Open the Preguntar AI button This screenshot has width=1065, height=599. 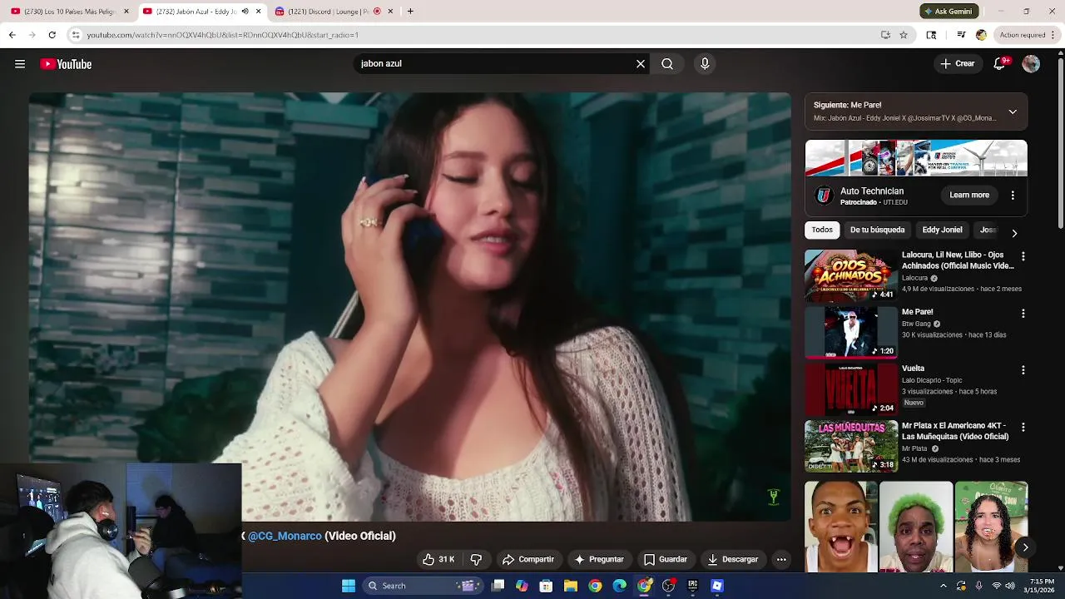coord(599,559)
